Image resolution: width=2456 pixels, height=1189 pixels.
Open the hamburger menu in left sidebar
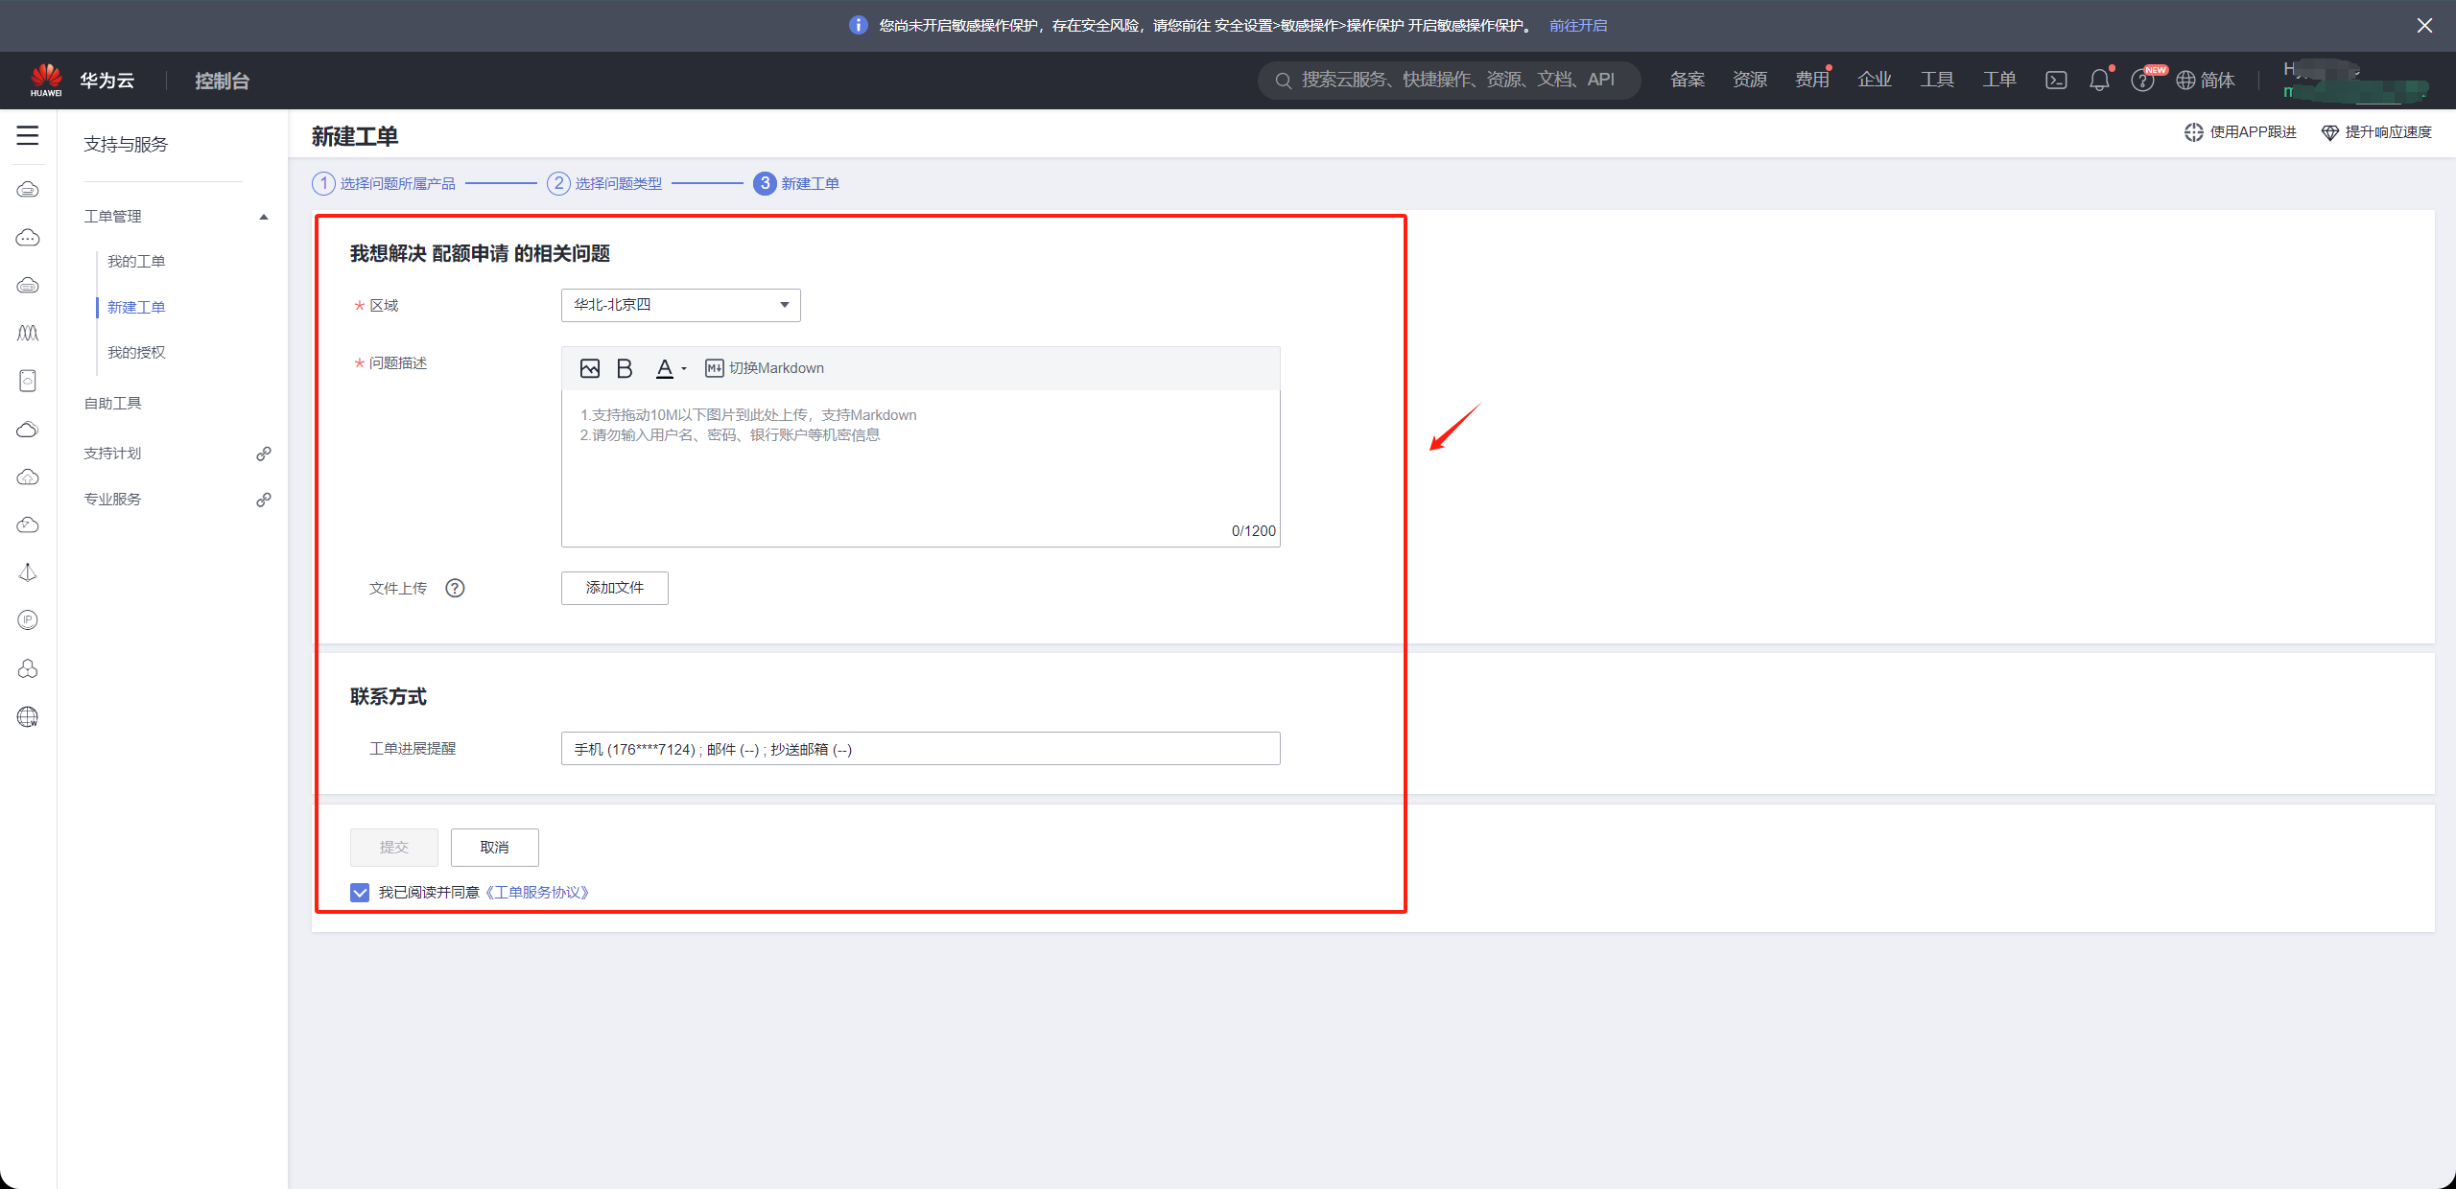coord(28,136)
